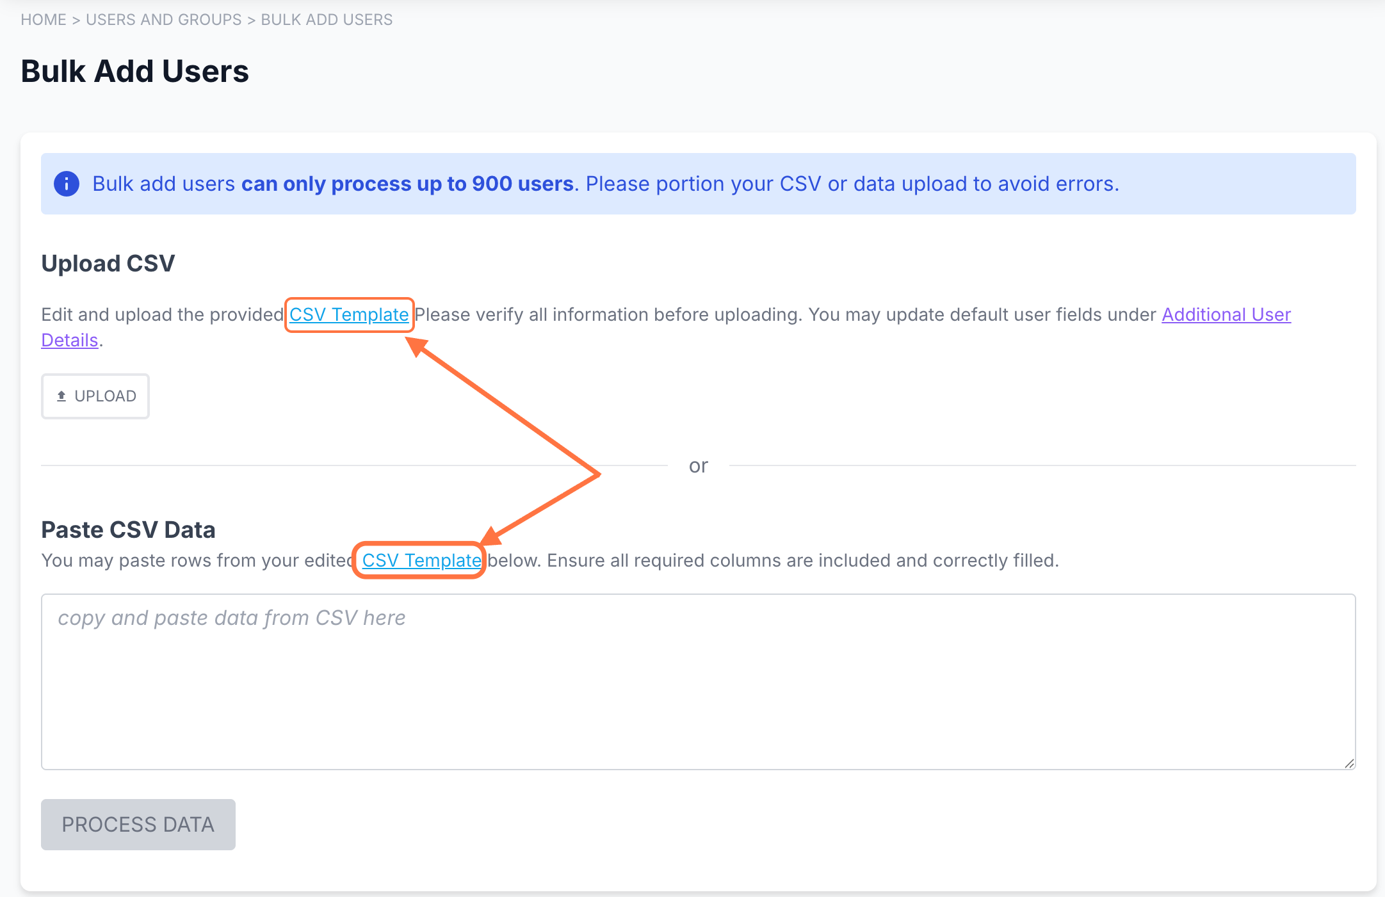Click the upload arrow icon beside UPLOAD
The image size is (1385, 897).
[61, 396]
